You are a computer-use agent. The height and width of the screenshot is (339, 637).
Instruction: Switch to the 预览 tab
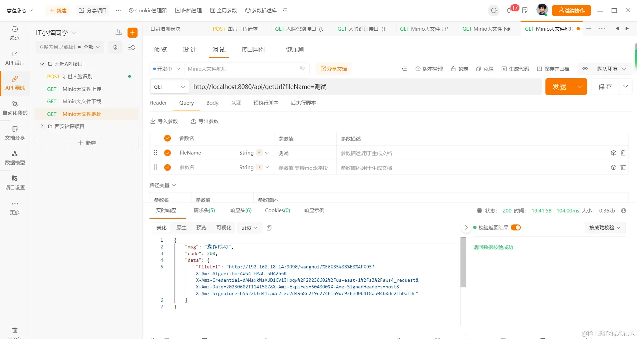pyautogui.click(x=160, y=50)
